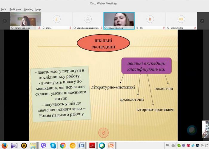Show next participants with right arrow
This screenshot has width=209, height=149.
coord(202,21)
